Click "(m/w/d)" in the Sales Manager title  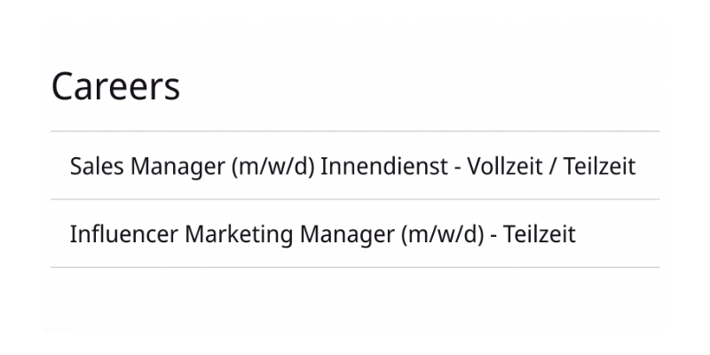(x=273, y=166)
